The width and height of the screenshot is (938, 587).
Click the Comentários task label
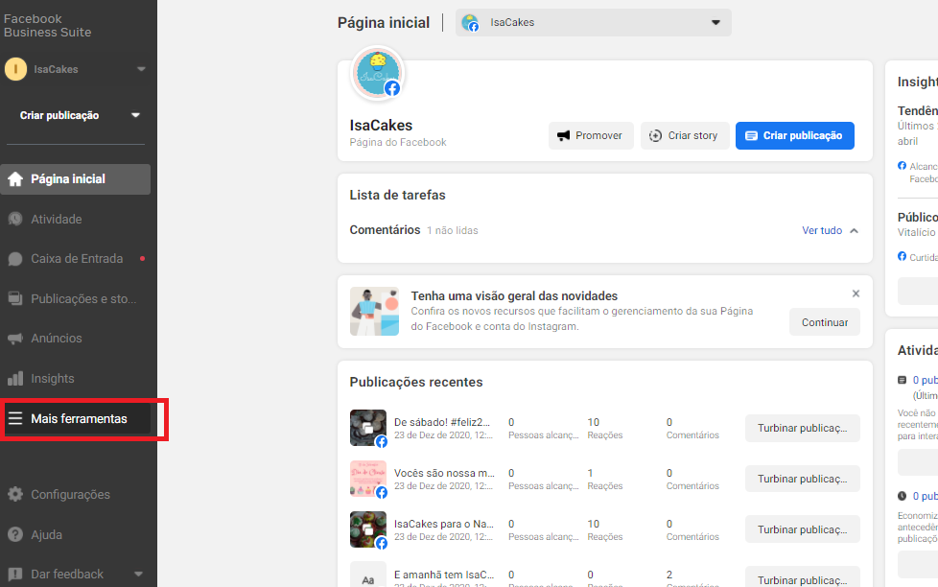point(385,230)
